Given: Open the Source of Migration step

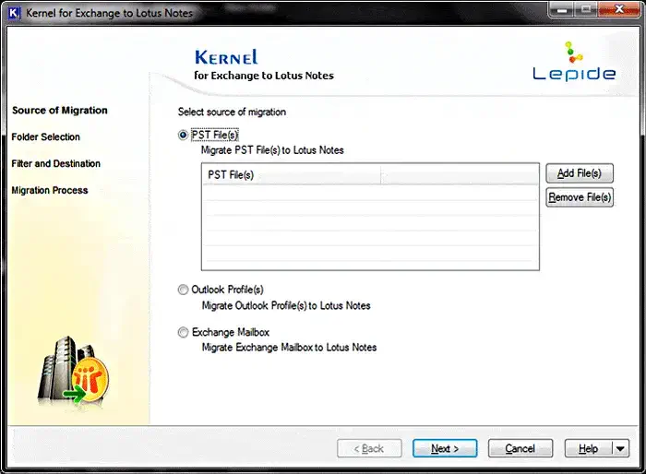Looking at the screenshot, I should [x=60, y=111].
